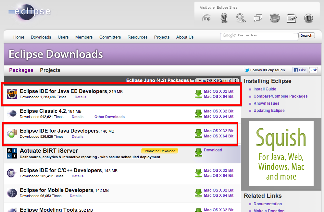Click green download arrow for Mobile Developers

(198, 193)
